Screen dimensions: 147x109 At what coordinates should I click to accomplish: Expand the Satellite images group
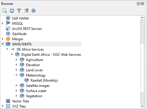pyautogui.click(x=16, y=85)
